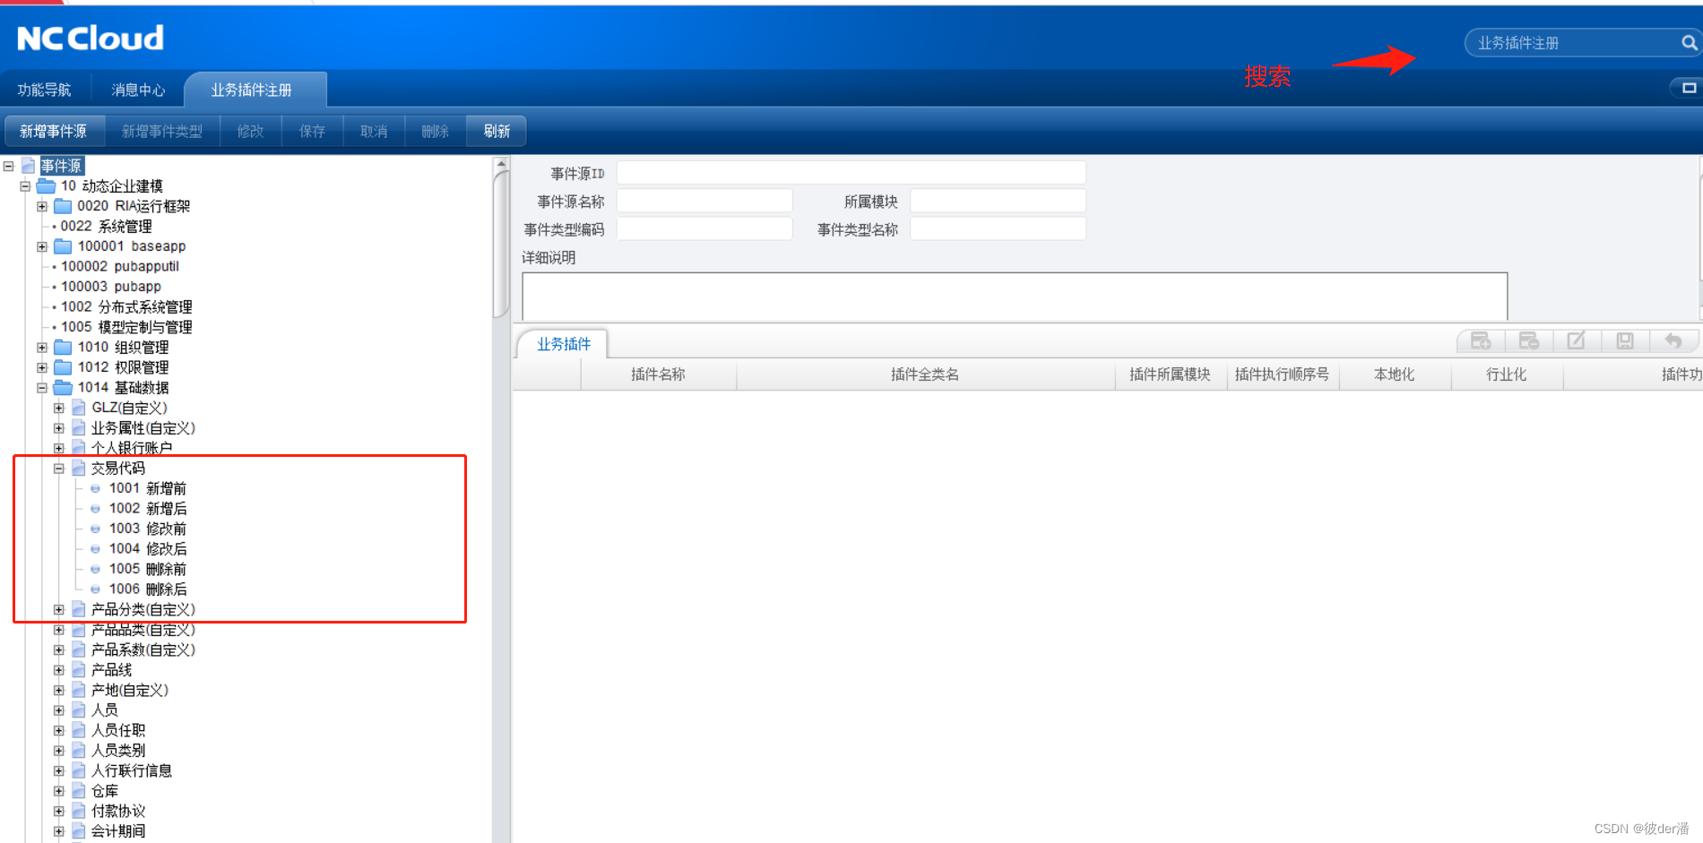Click the add plugin icon in 业务插件 panel
1703x843 pixels.
tap(1481, 340)
